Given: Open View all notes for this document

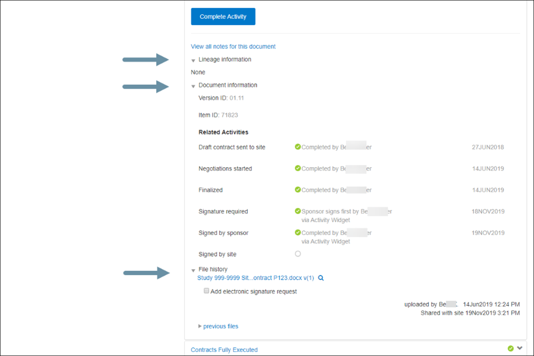Looking at the screenshot, I should [x=233, y=46].
